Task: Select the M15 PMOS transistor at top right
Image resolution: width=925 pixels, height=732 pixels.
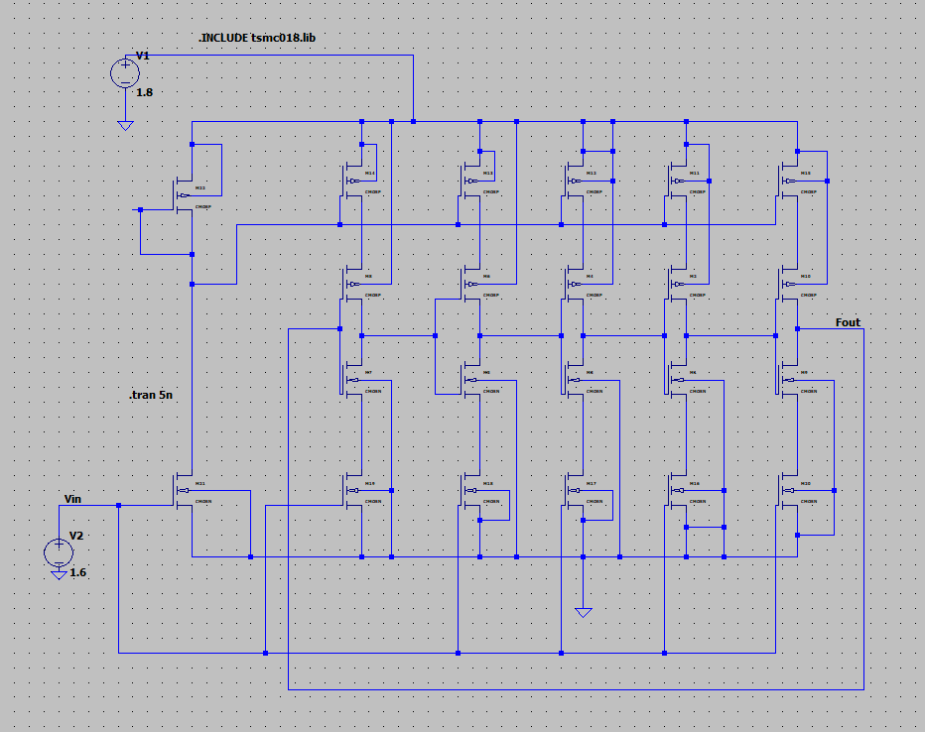Action: [789, 181]
